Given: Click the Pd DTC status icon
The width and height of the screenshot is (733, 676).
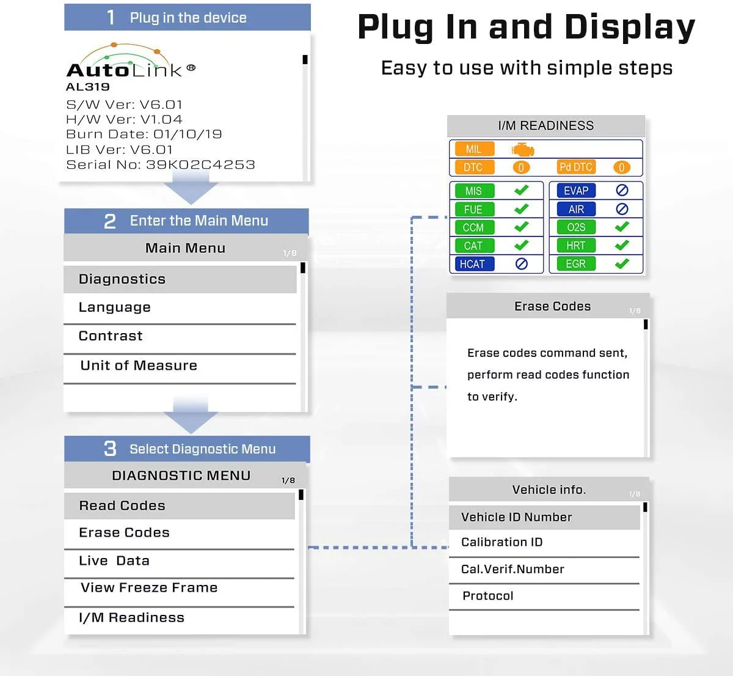Looking at the screenshot, I should point(622,167).
